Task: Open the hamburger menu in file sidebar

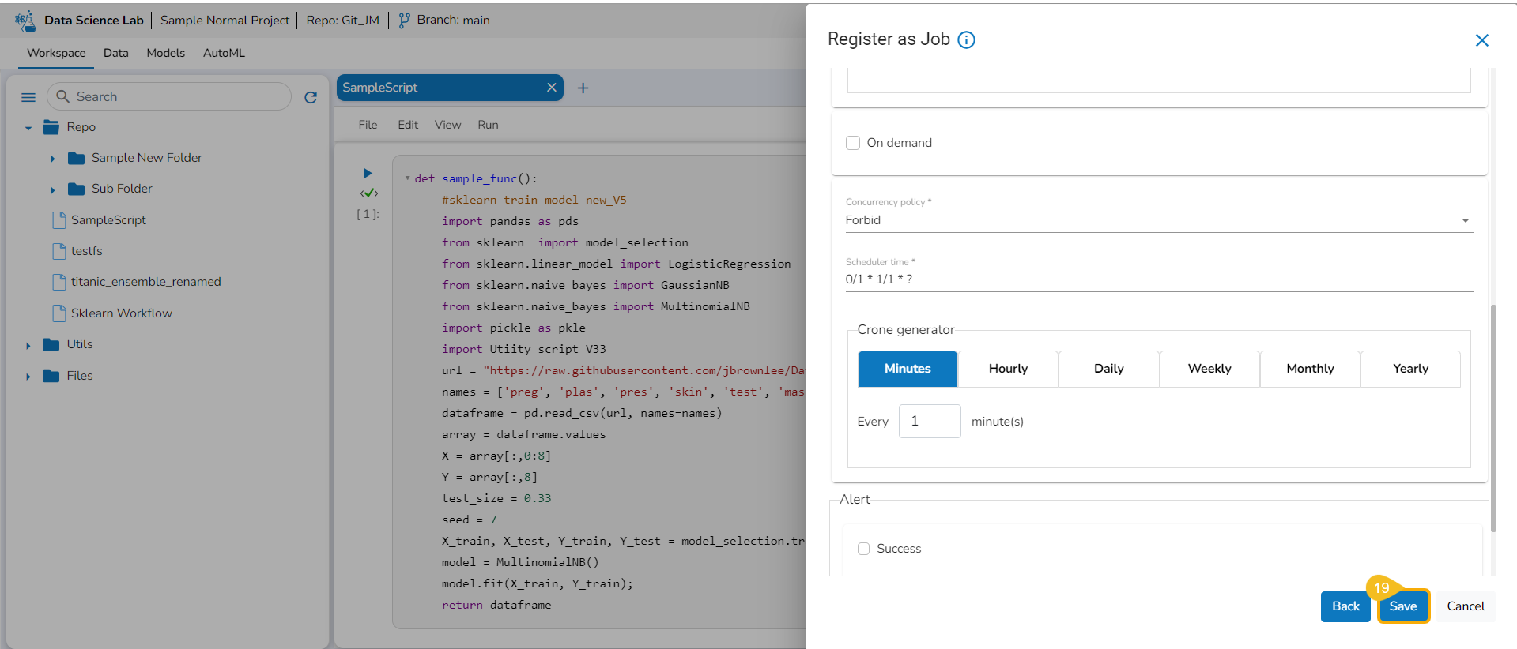Action: pyautogui.click(x=28, y=97)
